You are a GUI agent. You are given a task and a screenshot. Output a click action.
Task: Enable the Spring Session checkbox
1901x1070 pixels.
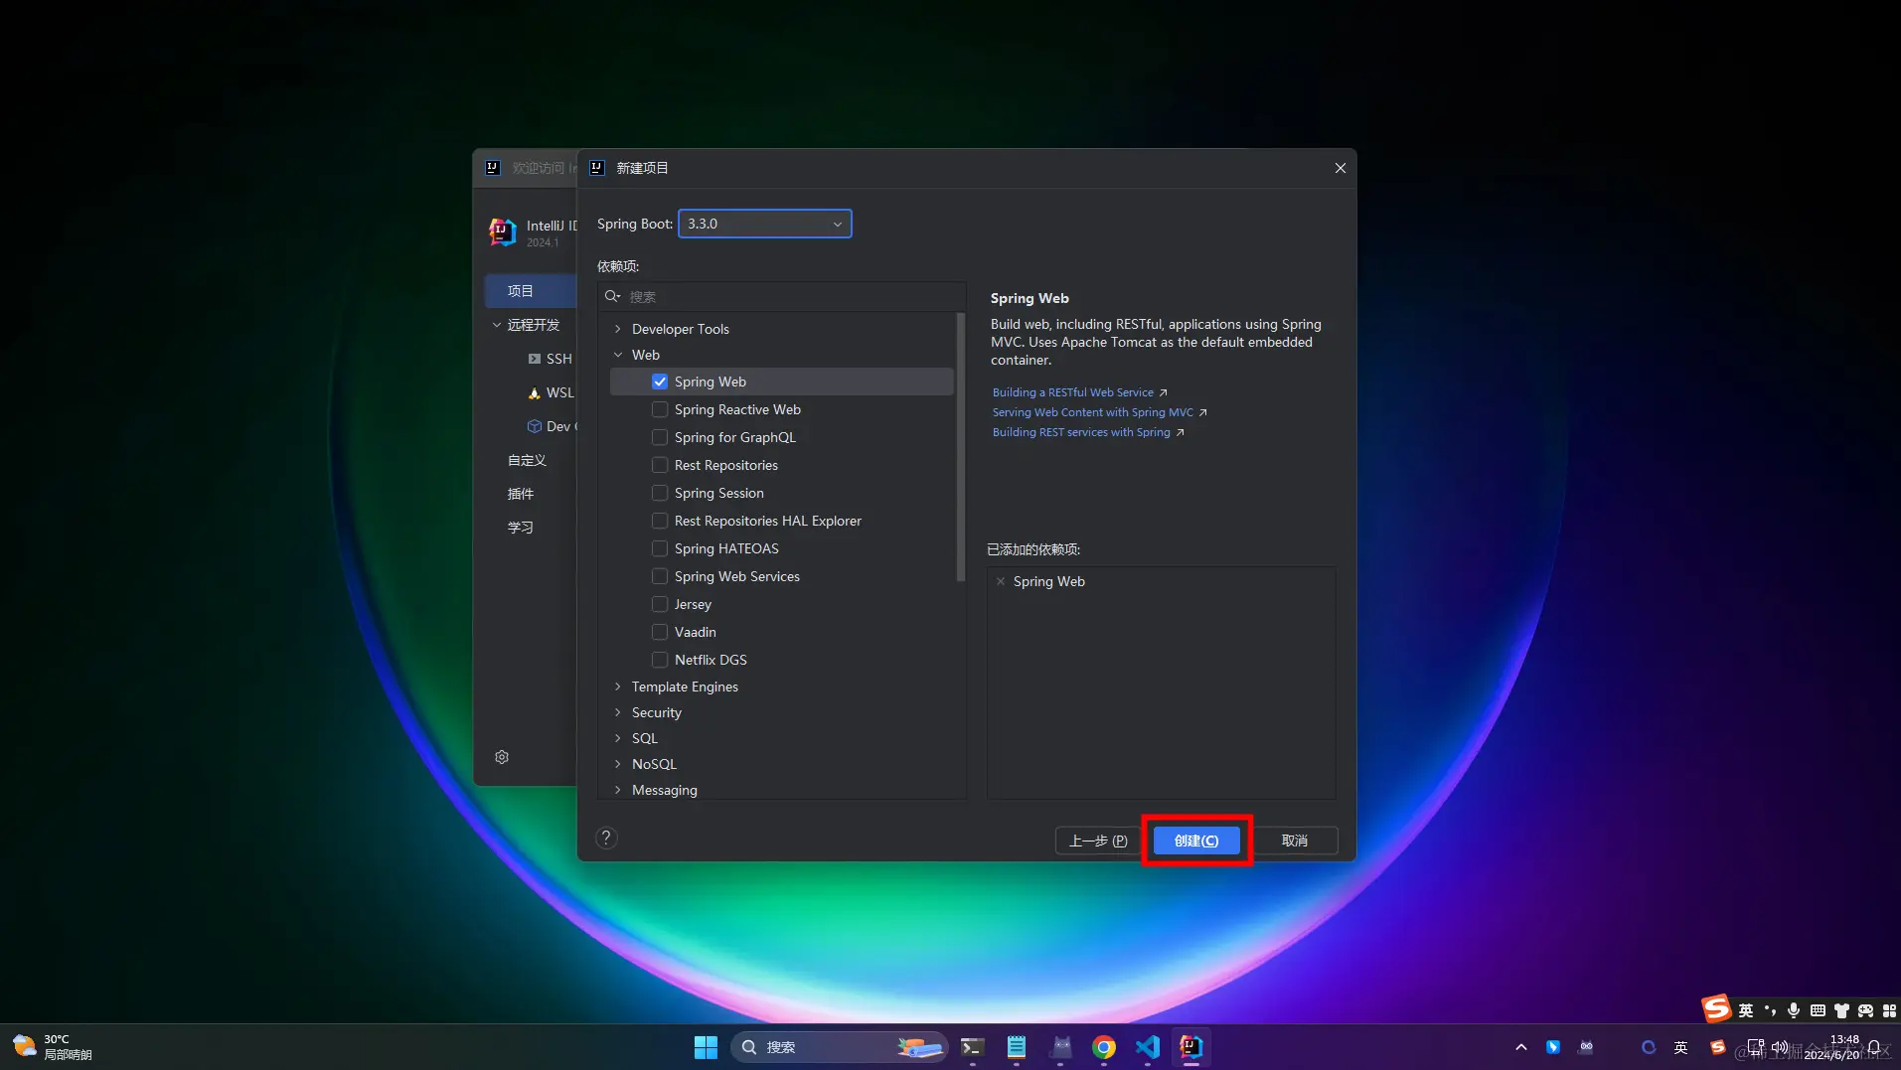660,493
